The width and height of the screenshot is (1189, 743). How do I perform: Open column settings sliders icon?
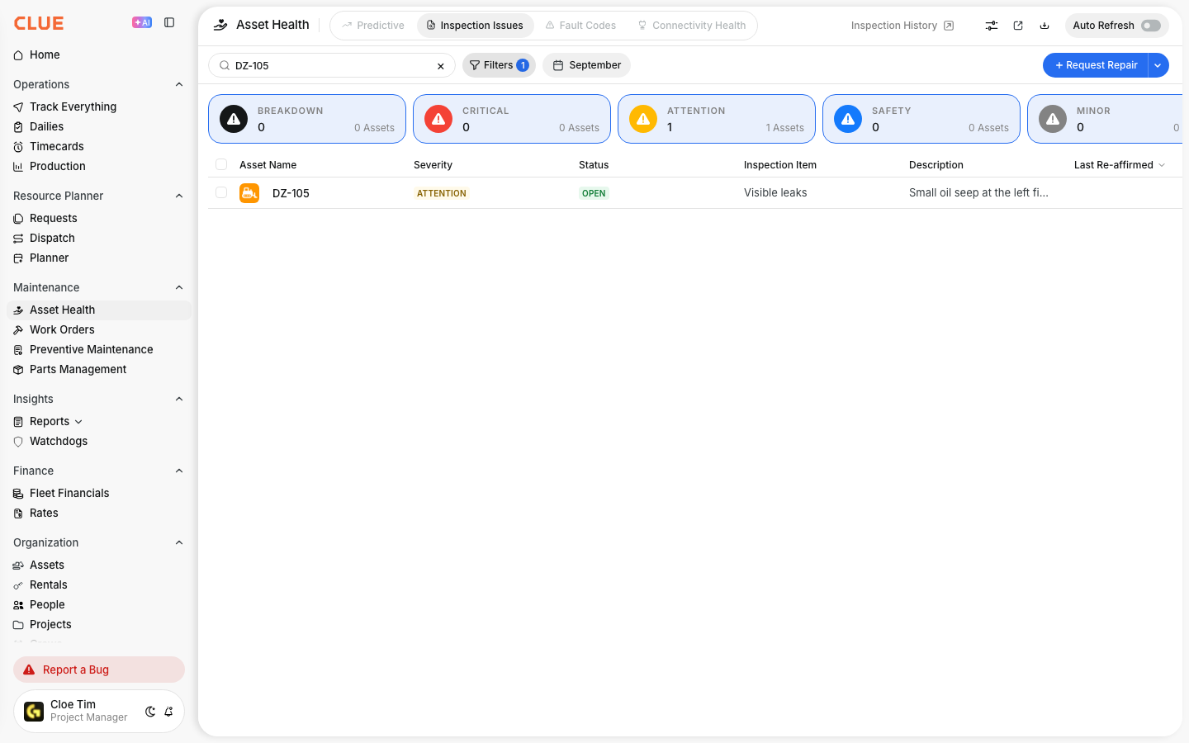992,26
